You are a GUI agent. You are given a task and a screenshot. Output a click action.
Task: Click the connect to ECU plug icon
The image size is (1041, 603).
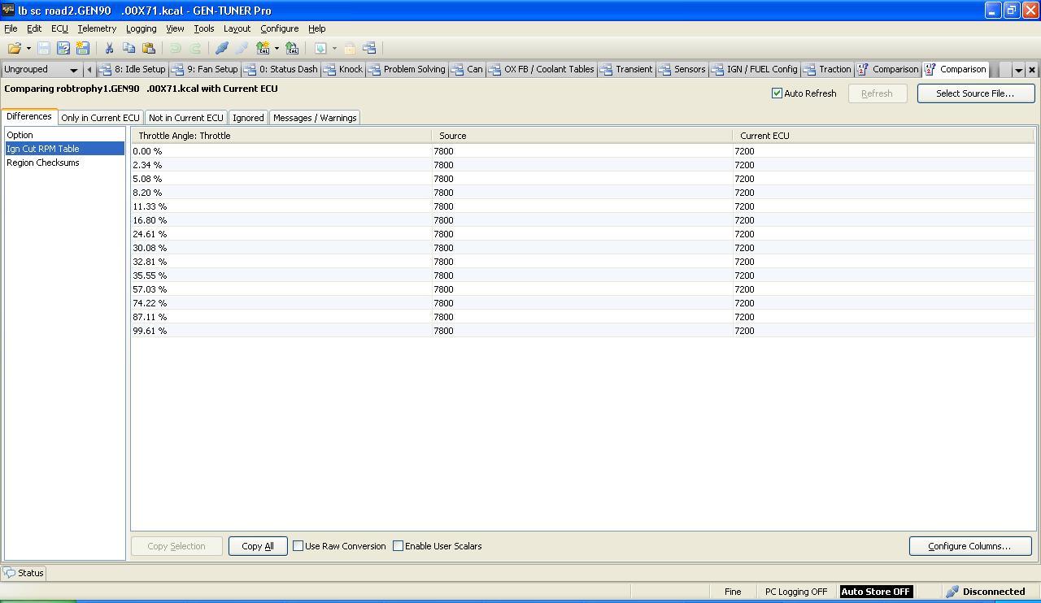[x=221, y=49]
